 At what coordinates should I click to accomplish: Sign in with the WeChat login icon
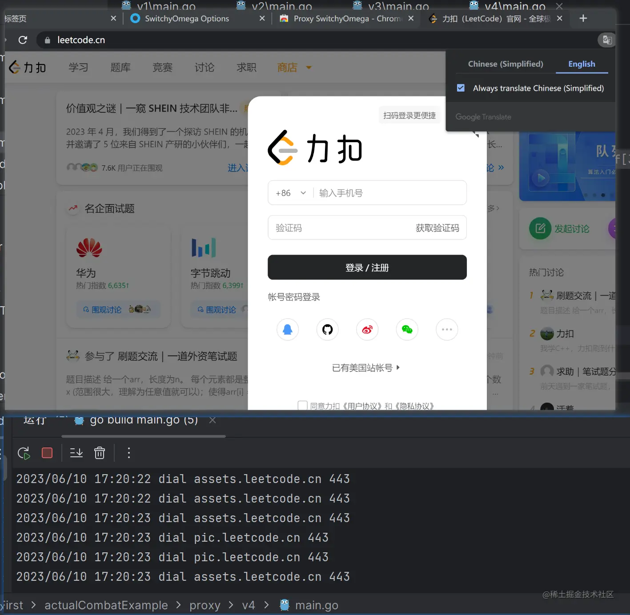coord(407,329)
